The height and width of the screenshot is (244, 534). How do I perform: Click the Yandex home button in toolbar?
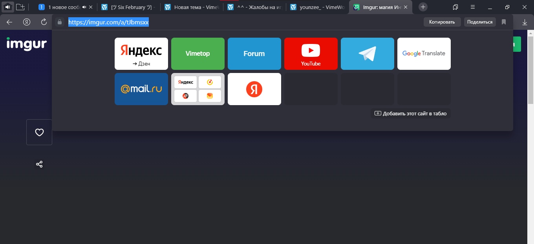pos(27,22)
